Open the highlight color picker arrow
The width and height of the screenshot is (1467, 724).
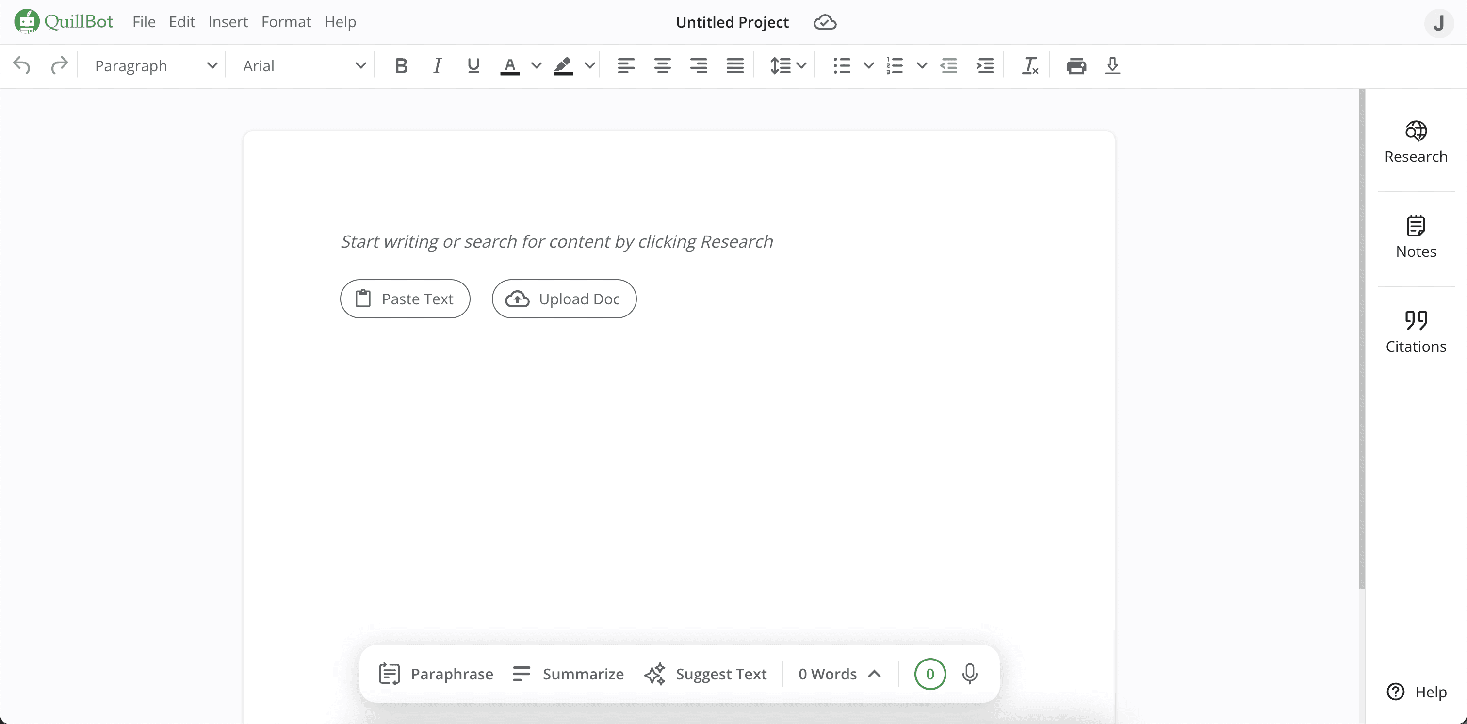590,66
